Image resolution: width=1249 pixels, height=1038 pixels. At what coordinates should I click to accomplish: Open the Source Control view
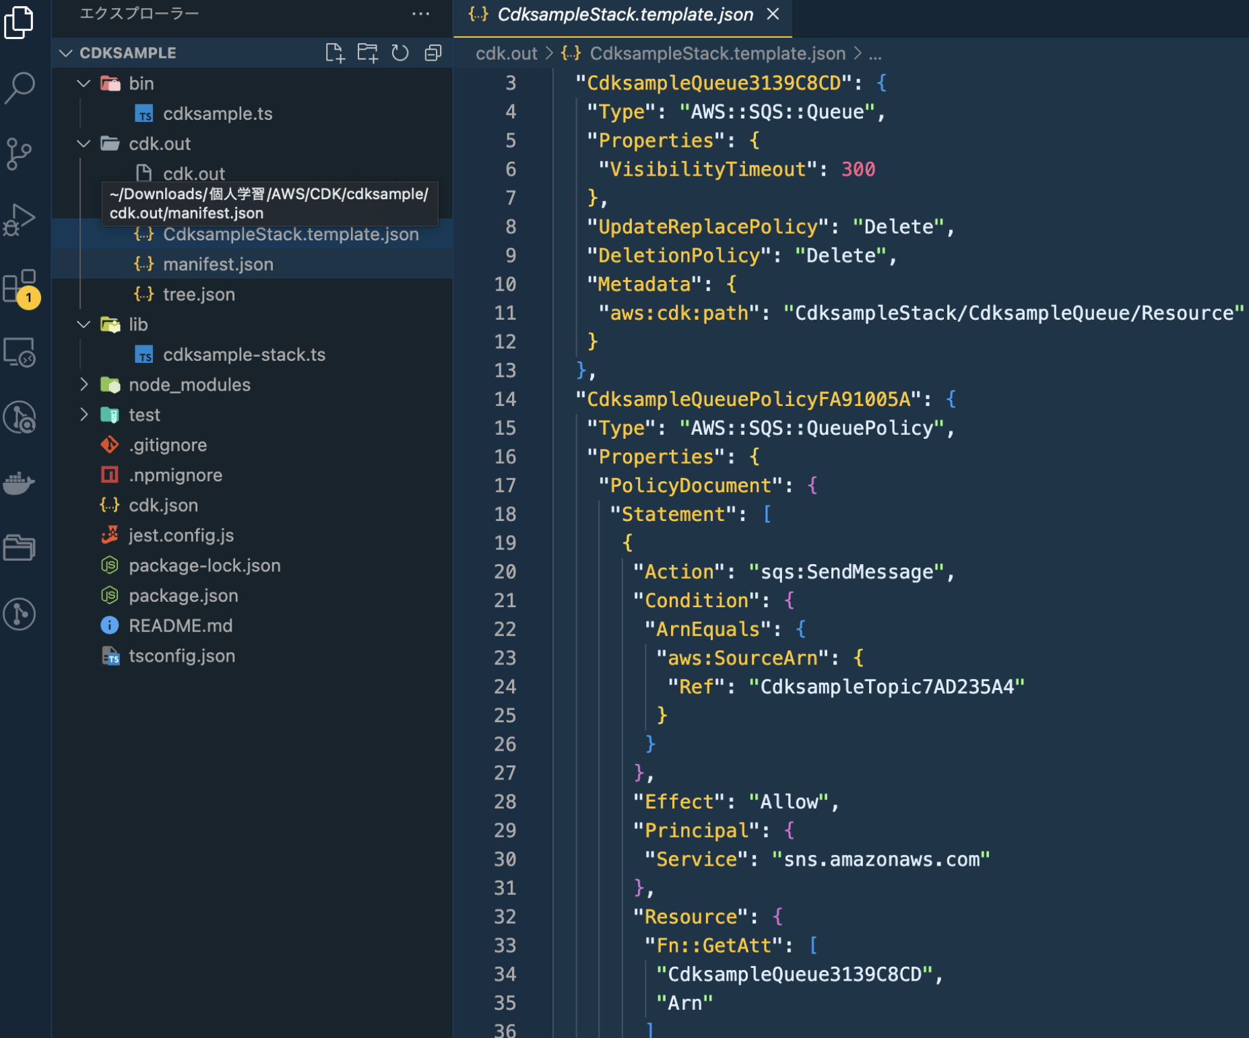coord(20,153)
